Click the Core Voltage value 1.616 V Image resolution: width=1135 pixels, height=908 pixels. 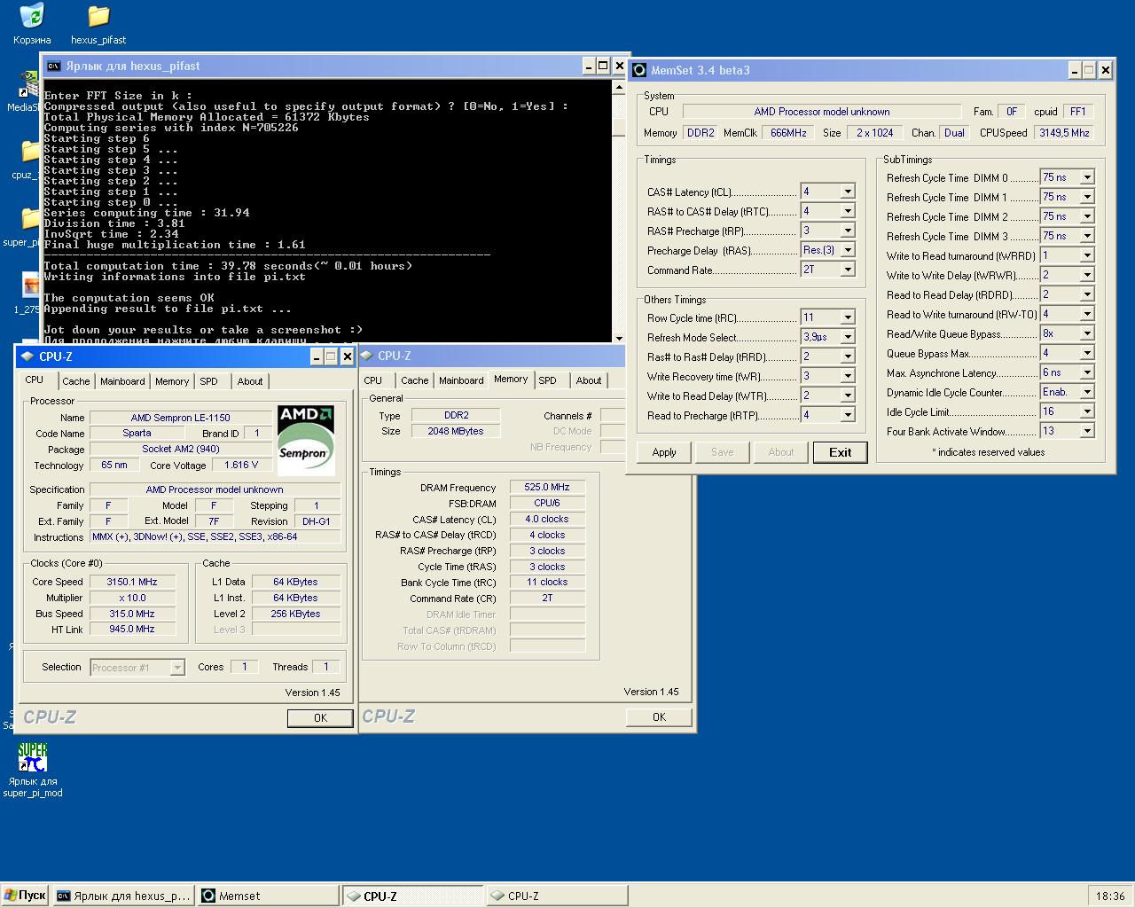[x=241, y=465]
